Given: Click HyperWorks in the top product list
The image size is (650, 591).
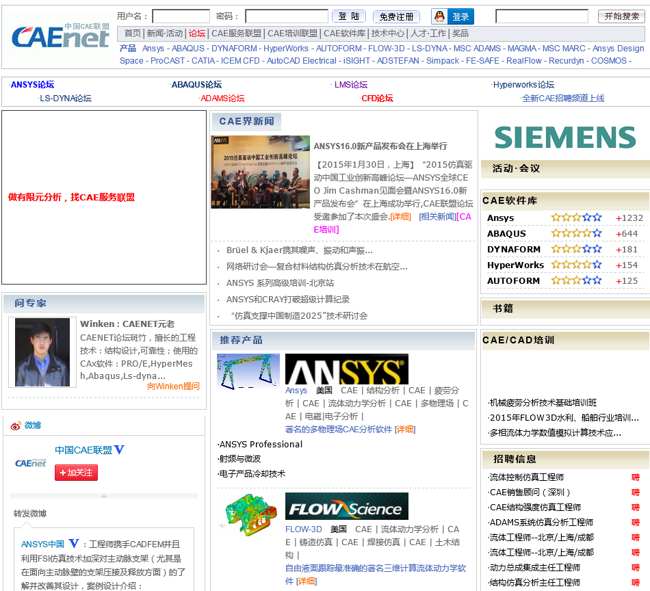Looking at the screenshot, I should pos(286,49).
